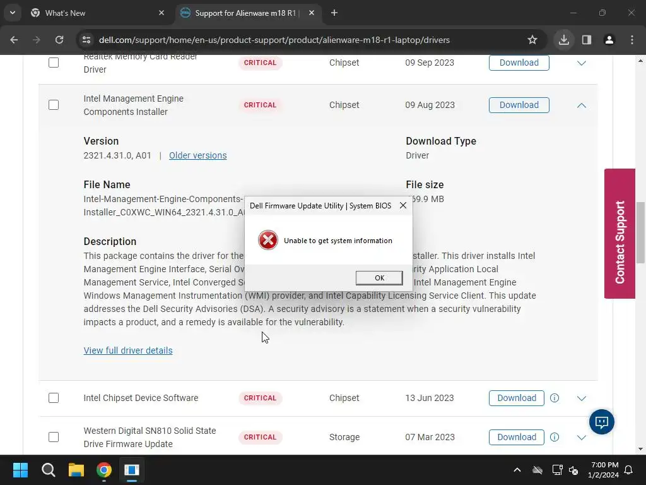Click date 09 Aug 2023
Viewport: 646px width, 485px height.
coord(430,105)
